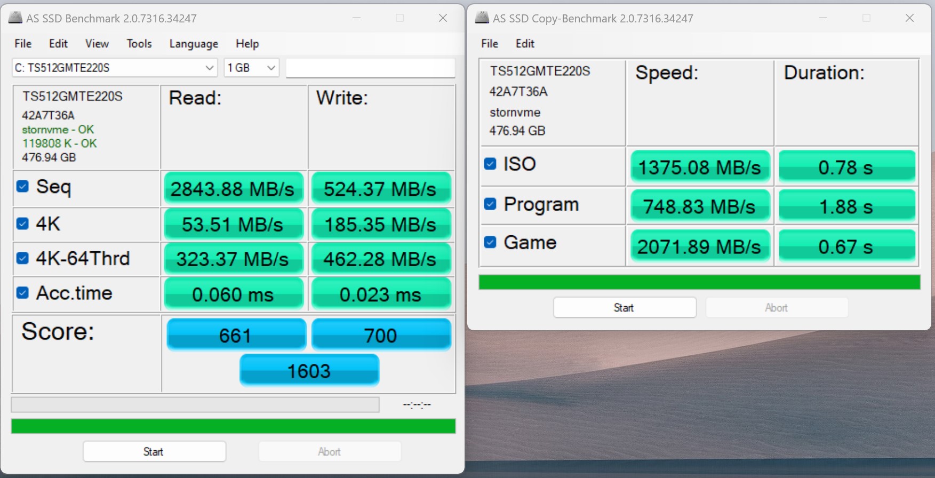
Task: Click Game speed 2071.89 MB/s
Action: (700, 246)
